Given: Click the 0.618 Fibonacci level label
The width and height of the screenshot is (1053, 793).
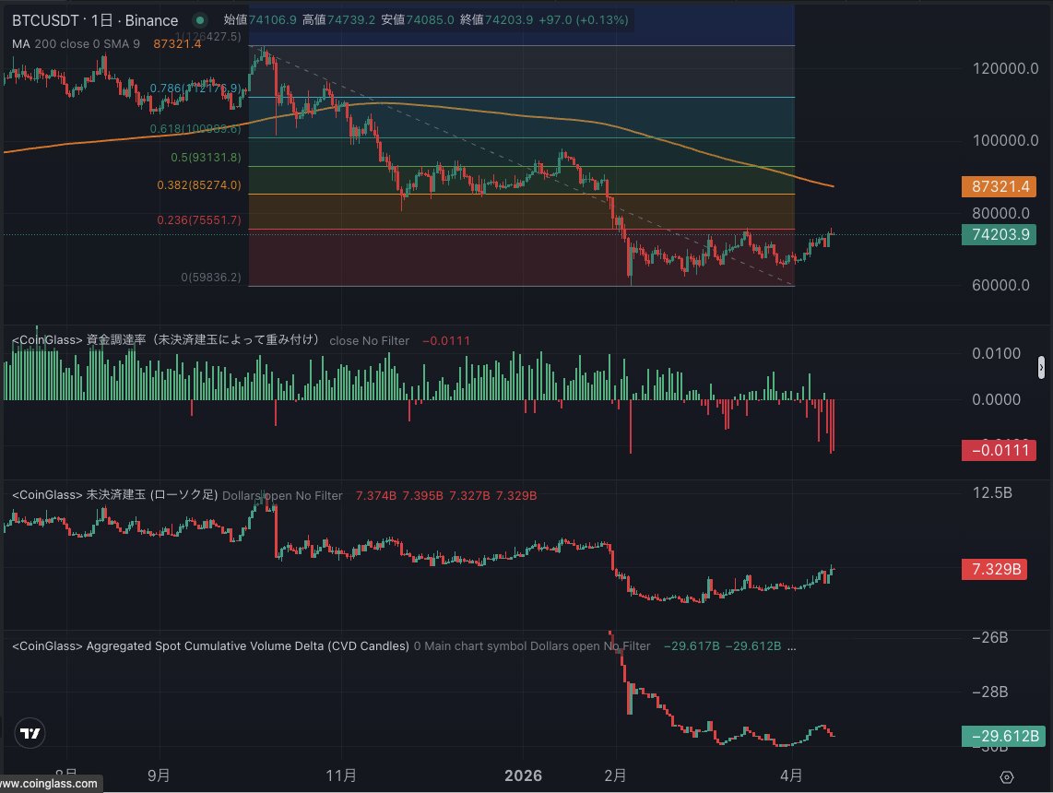Looking at the screenshot, I should 195,128.
